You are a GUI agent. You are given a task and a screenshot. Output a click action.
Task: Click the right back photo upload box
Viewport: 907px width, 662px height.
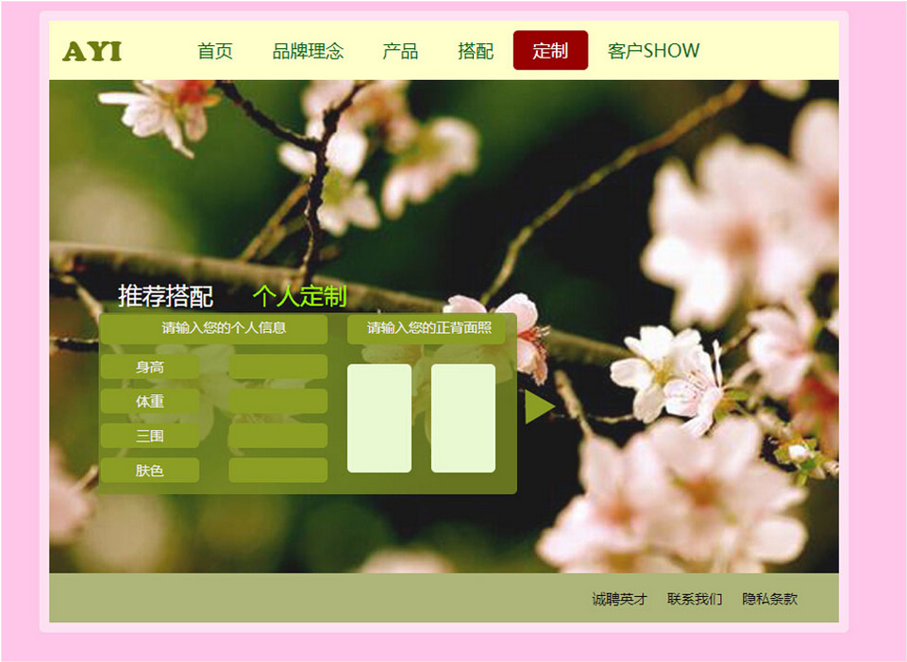(462, 418)
